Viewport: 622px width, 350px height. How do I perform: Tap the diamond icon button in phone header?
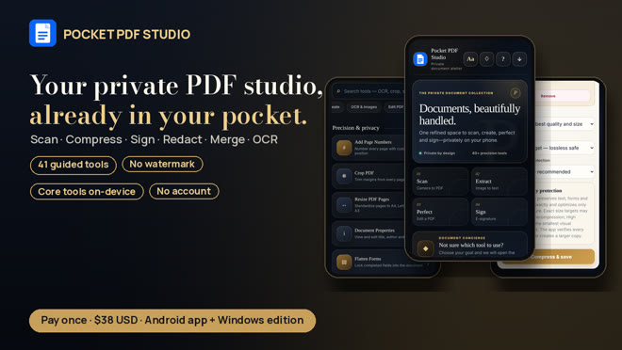point(486,59)
